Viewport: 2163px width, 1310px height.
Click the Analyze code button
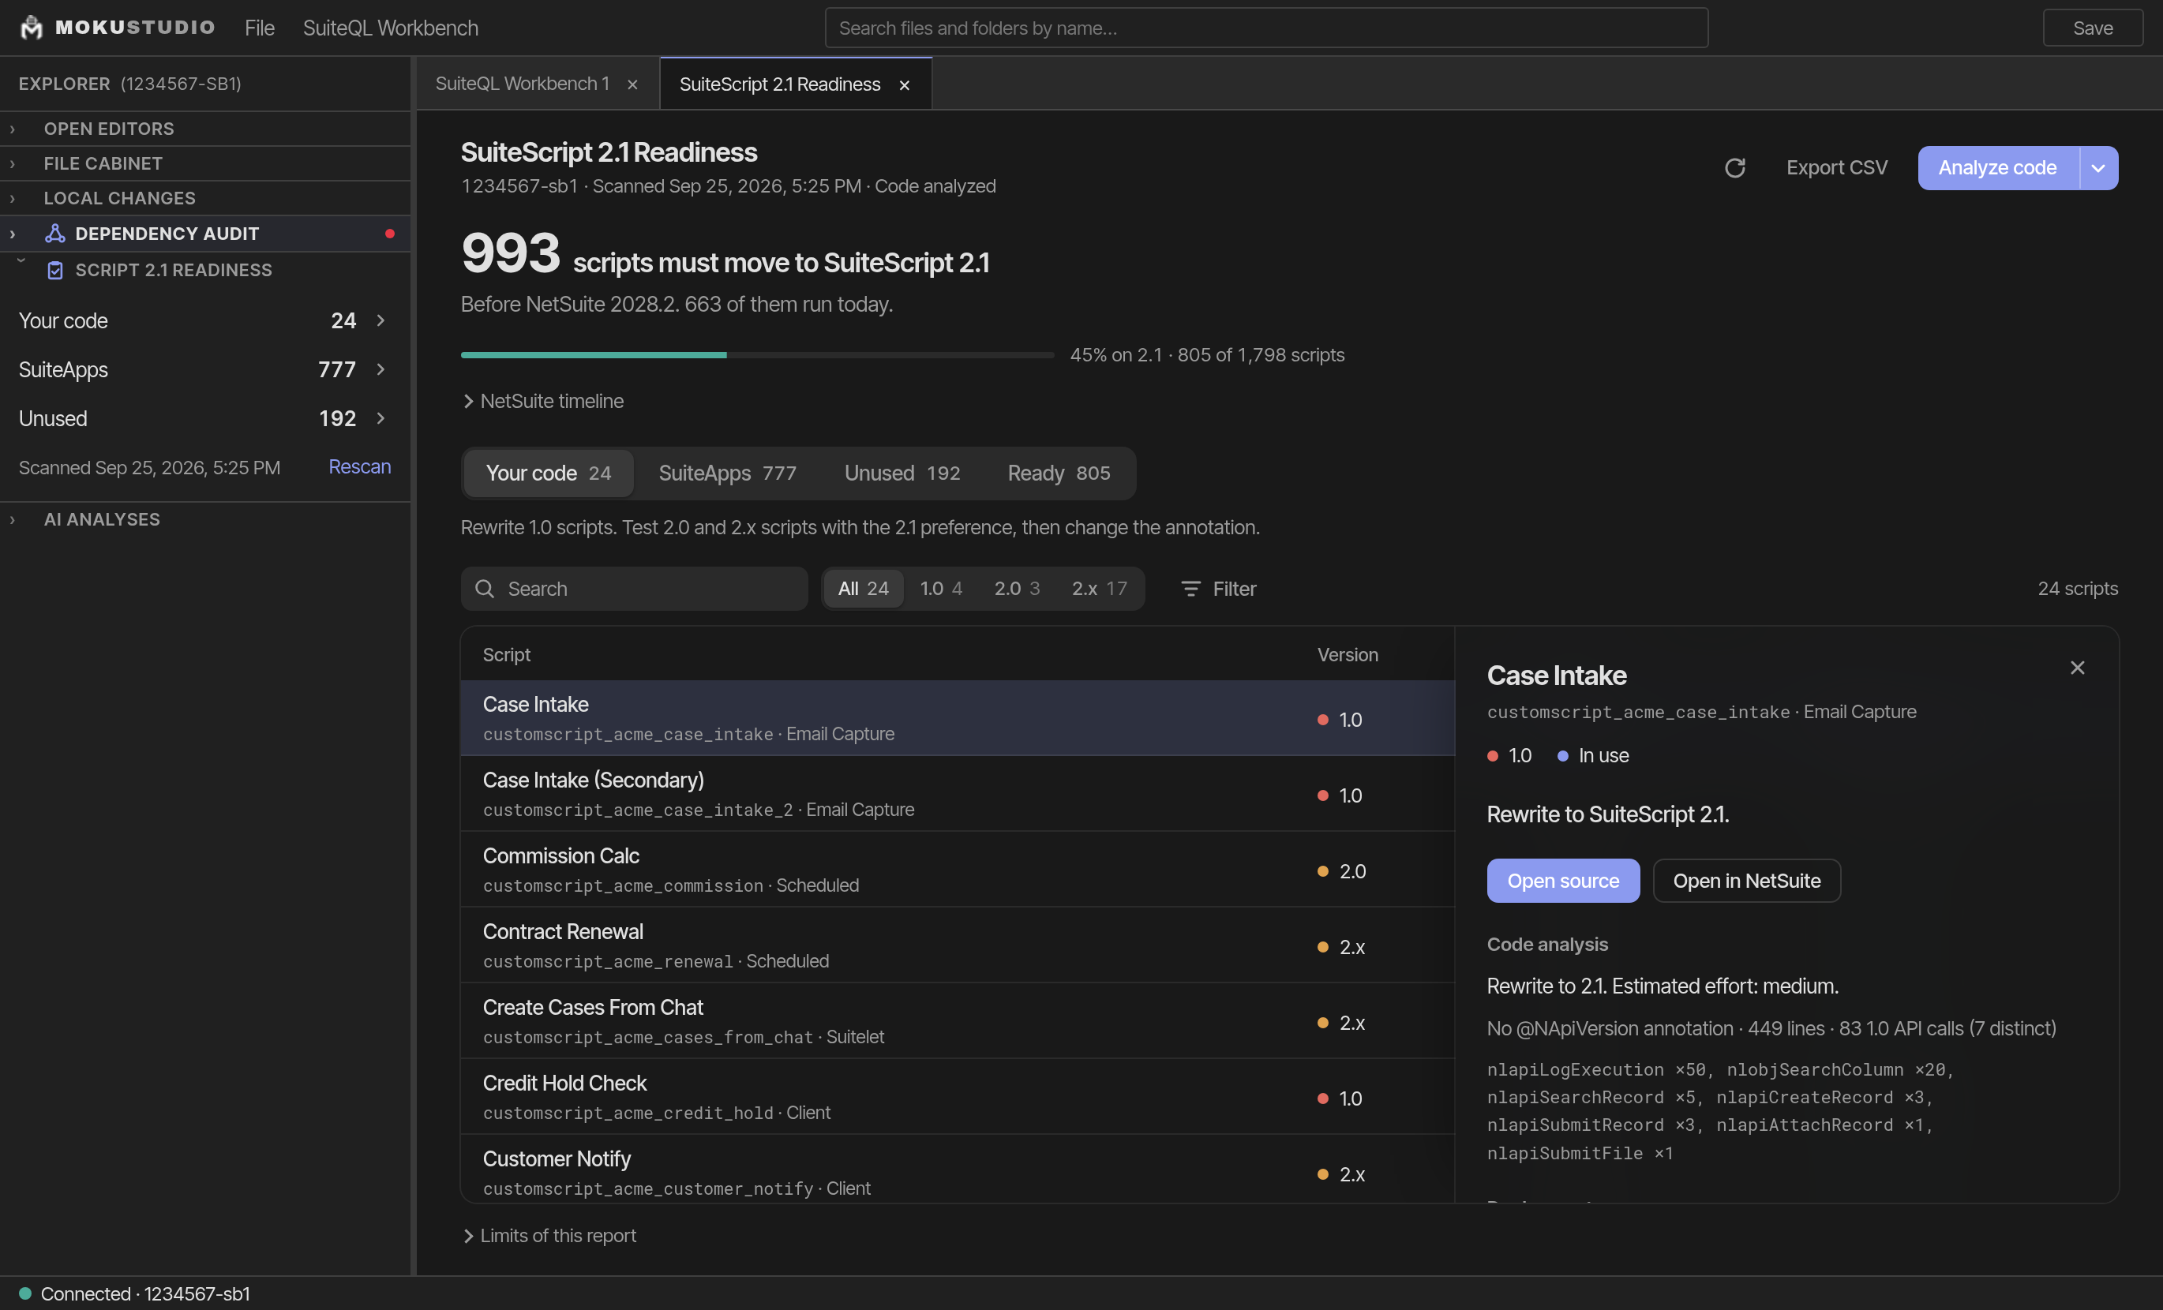click(1998, 167)
